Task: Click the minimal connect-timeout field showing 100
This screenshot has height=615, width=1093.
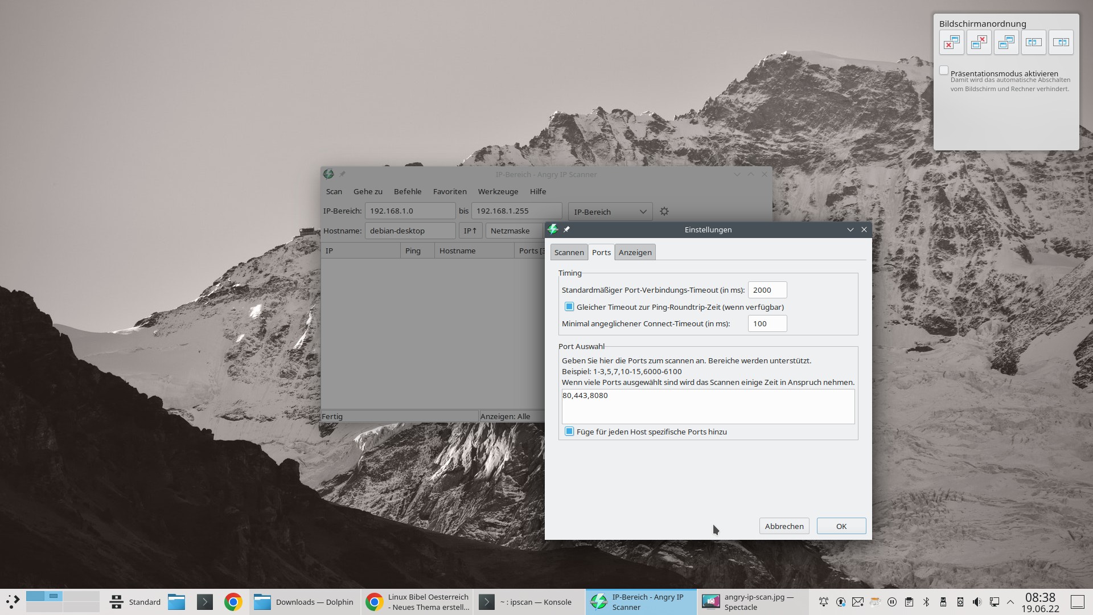Action: pos(767,323)
